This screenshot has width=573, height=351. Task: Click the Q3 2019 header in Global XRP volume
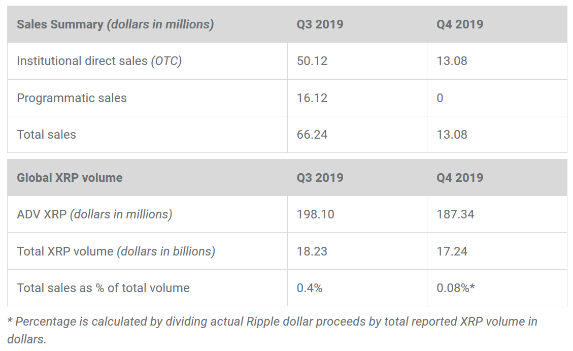click(320, 178)
